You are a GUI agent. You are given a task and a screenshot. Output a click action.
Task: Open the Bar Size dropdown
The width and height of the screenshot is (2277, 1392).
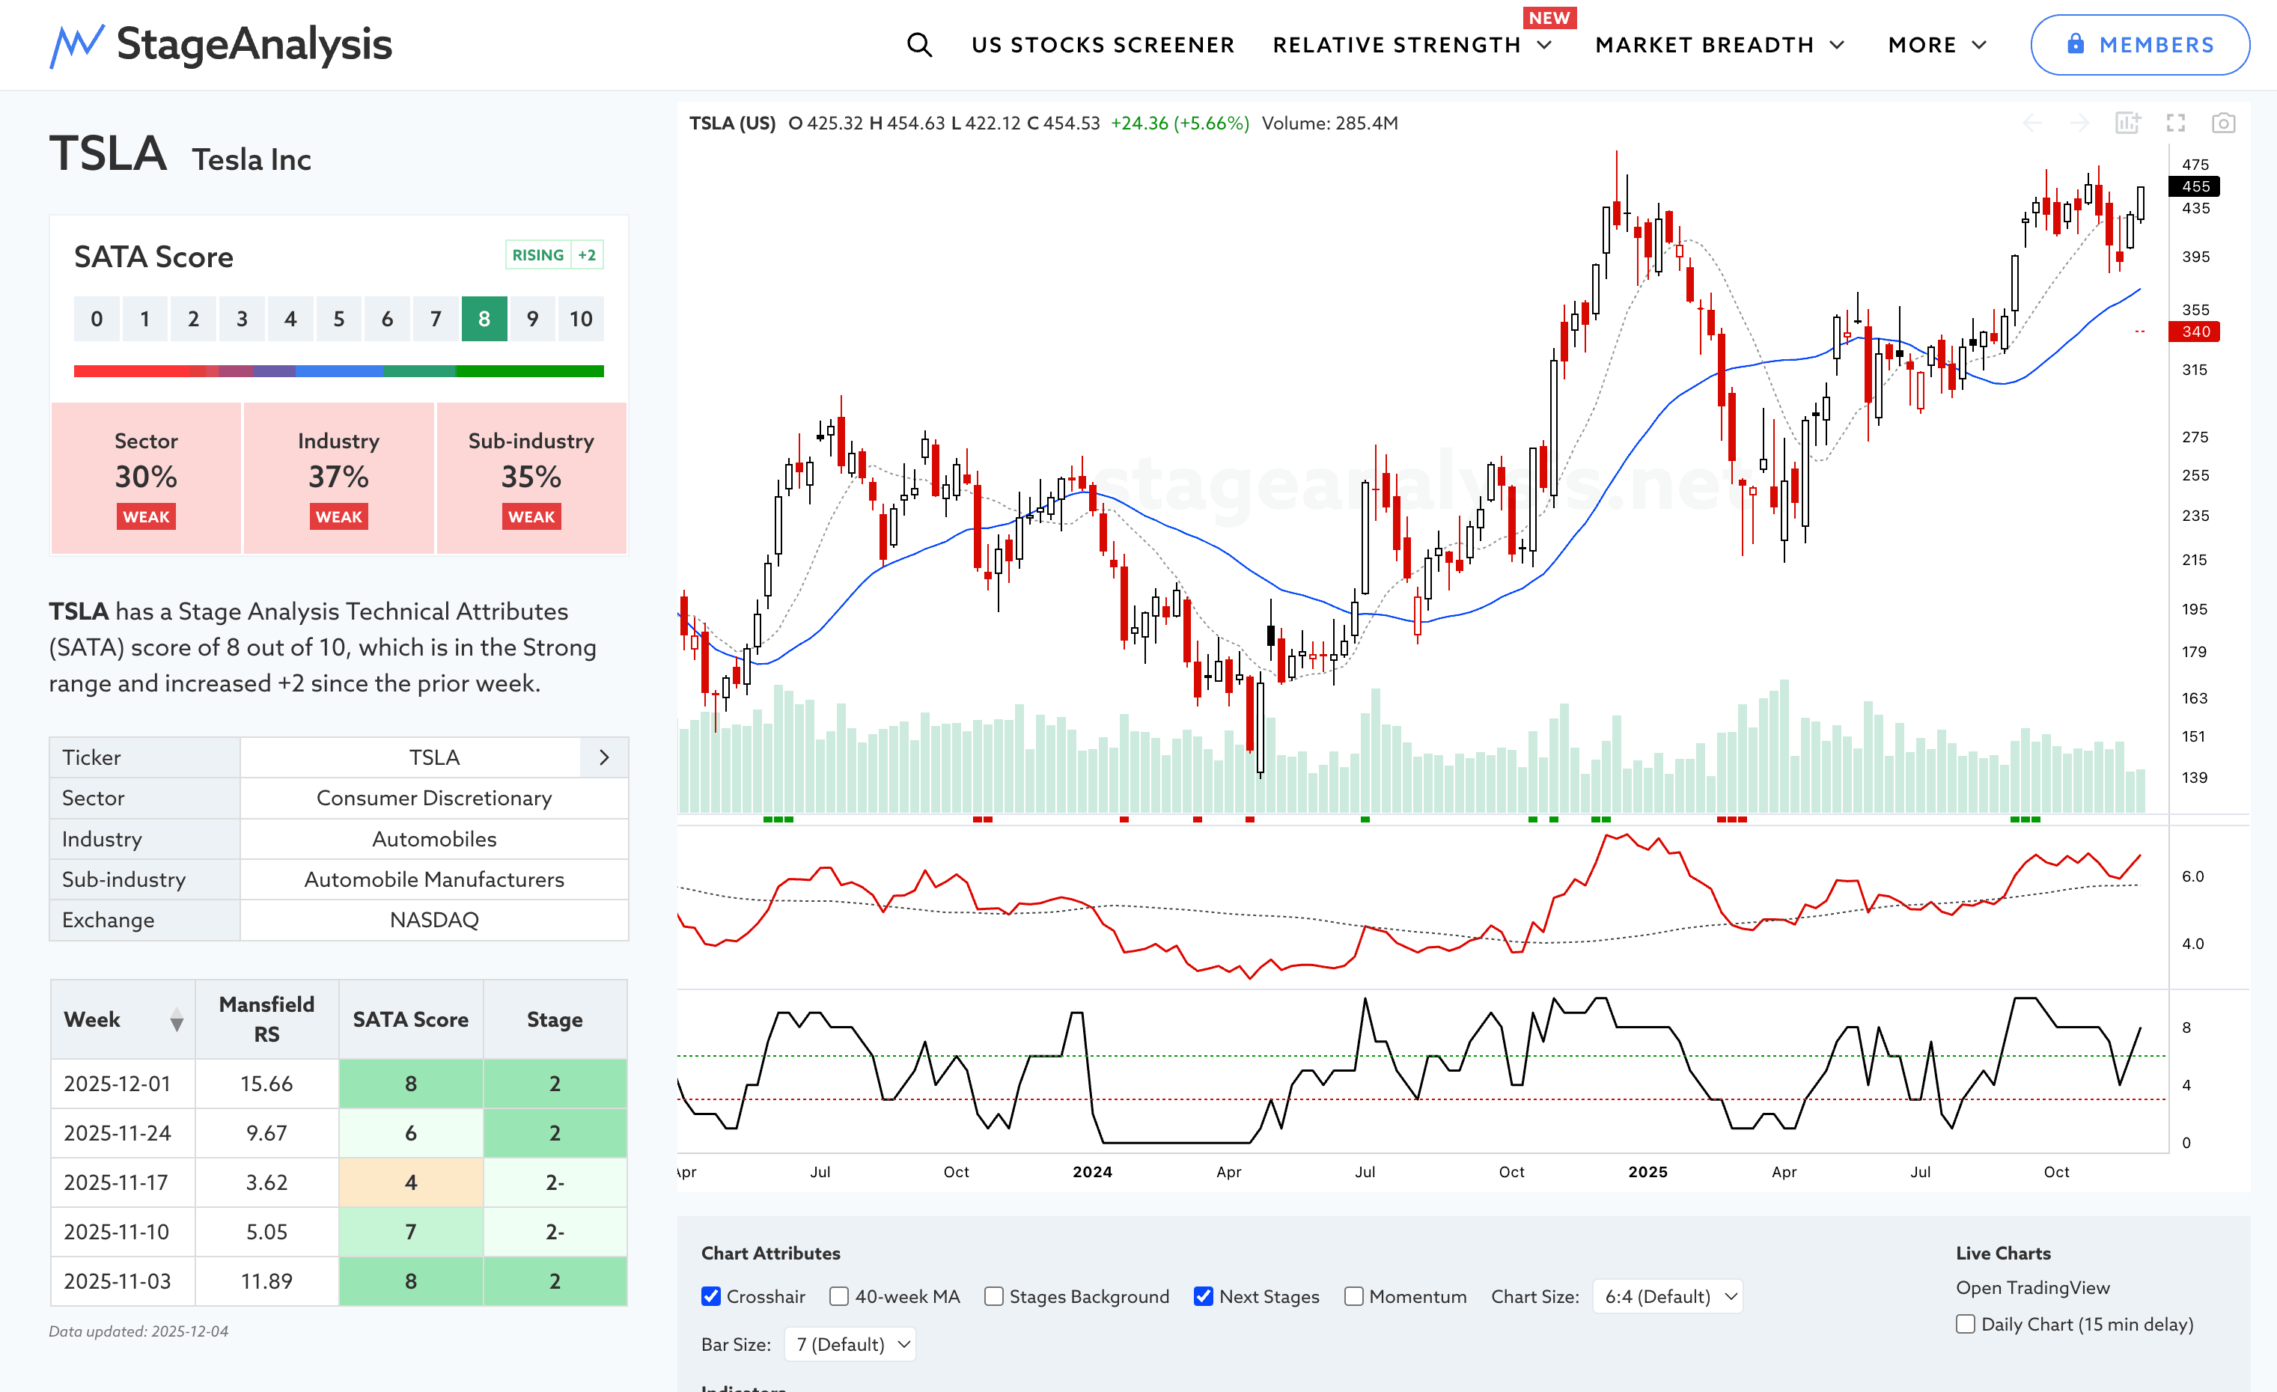(850, 1344)
